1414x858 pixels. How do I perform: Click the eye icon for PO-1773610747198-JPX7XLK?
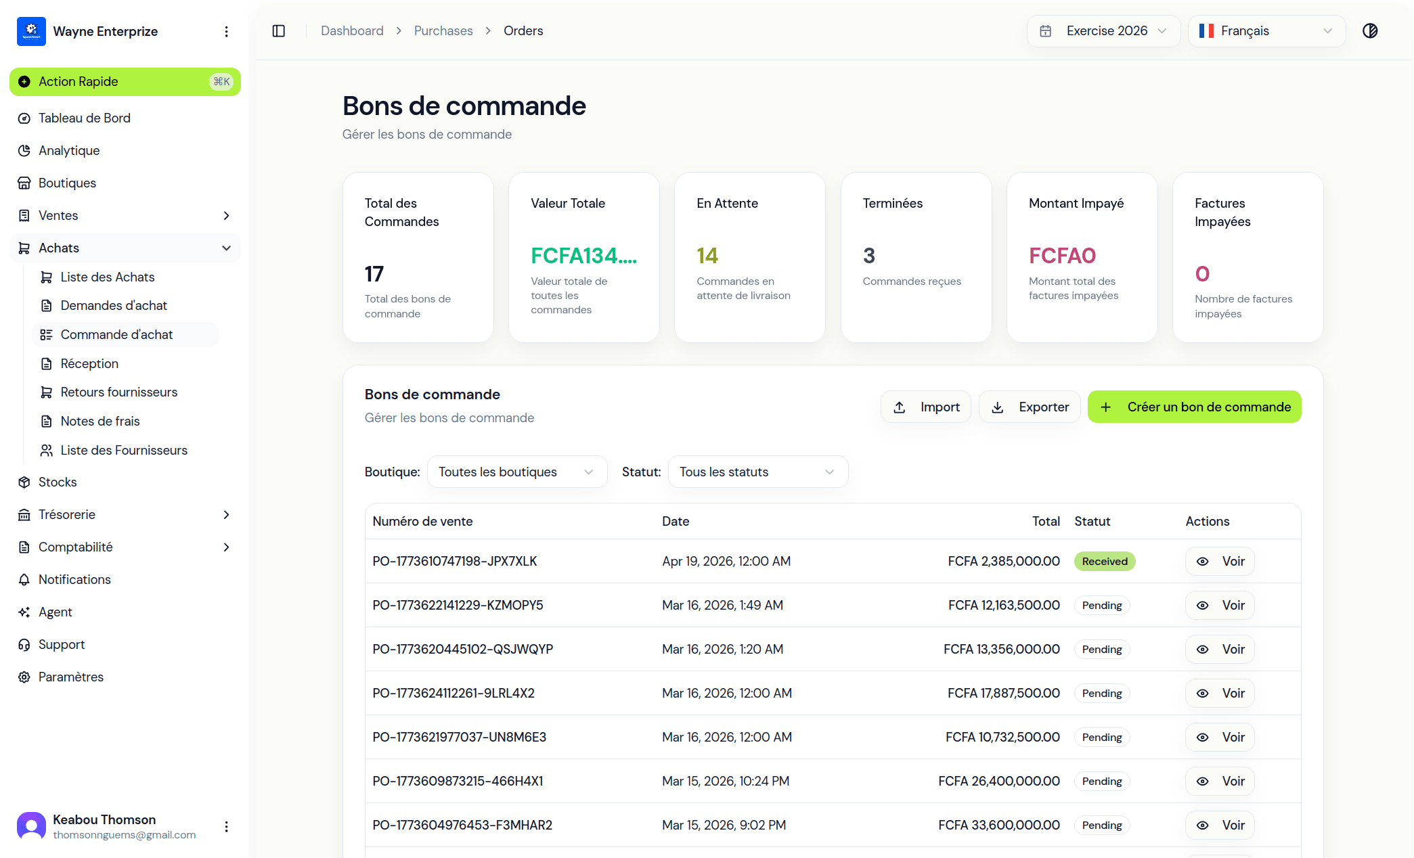(1203, 562)
